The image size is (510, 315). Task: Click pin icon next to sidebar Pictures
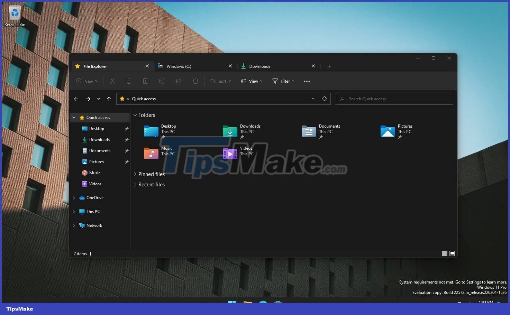click(127, 162)
